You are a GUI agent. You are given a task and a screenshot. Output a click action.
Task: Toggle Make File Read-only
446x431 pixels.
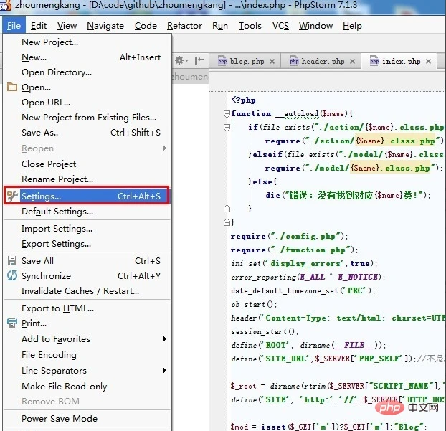(x=87, y=386)
